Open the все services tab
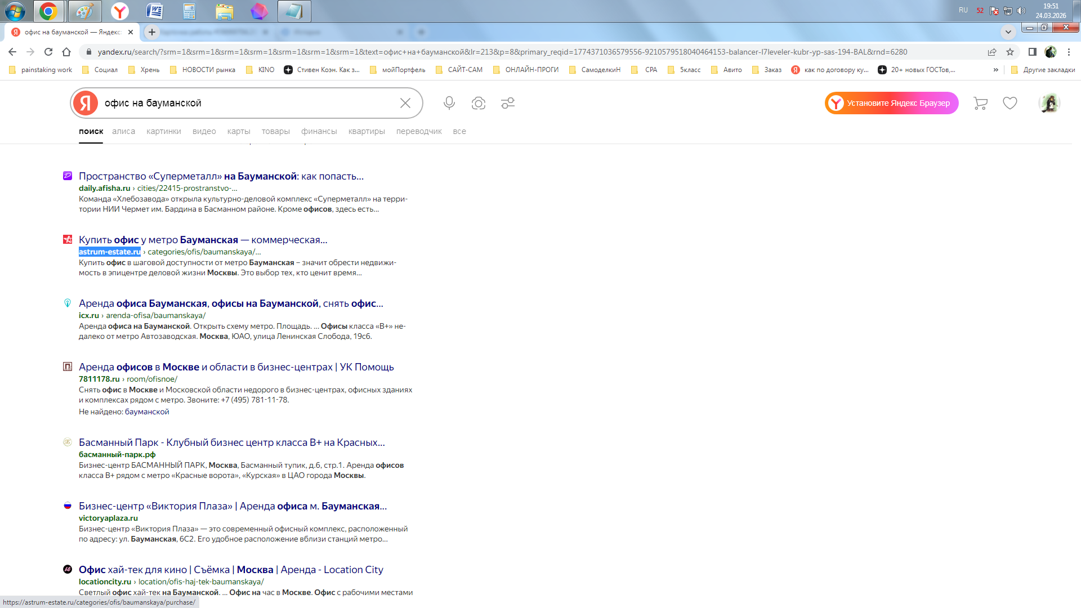The height and width of the screenshot is (608, 1081). coord(459,131)
